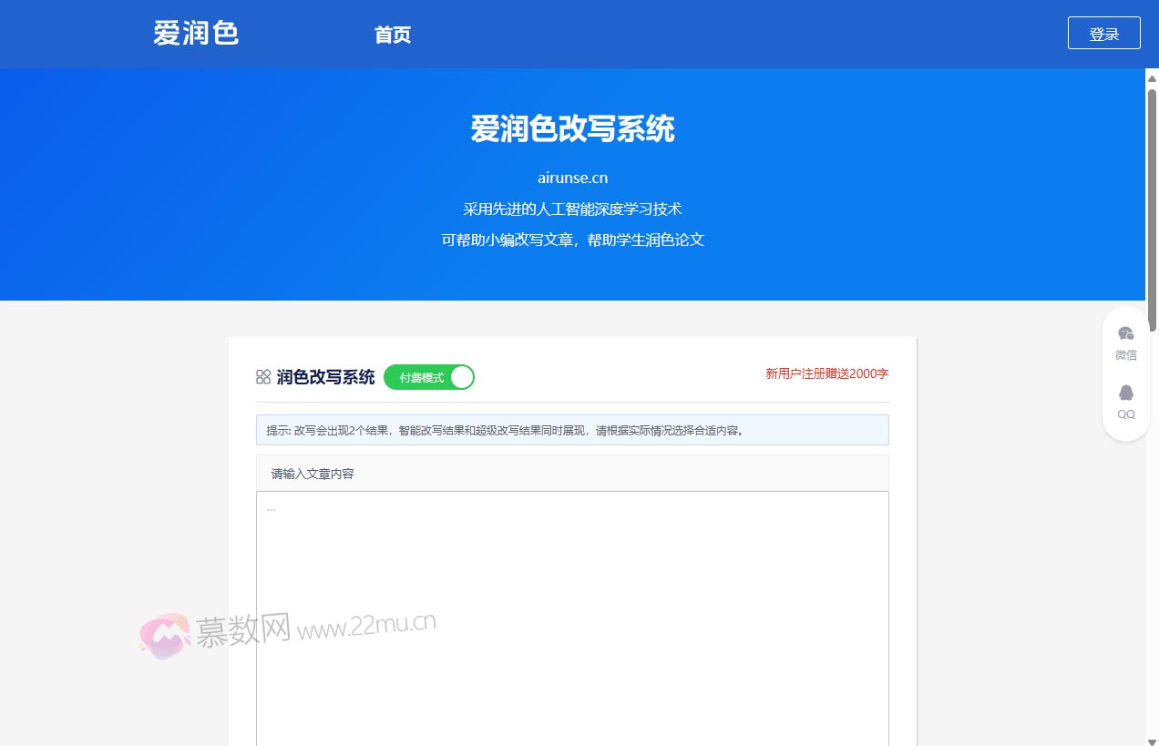Click the 付费模式 switch knob

pyautogui.click(x=462, y=376)
